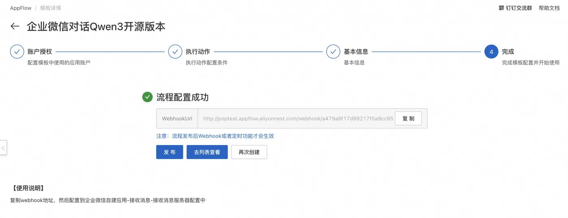
Task: Click the blue note about Webhook taking effect
Action: coord(215,136)
